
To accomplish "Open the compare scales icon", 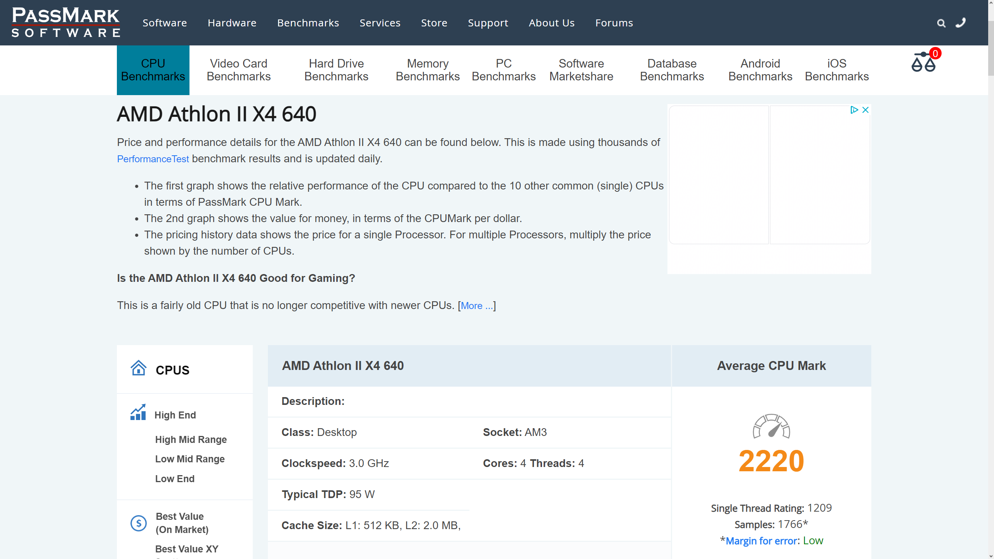I will pos(923,63).
